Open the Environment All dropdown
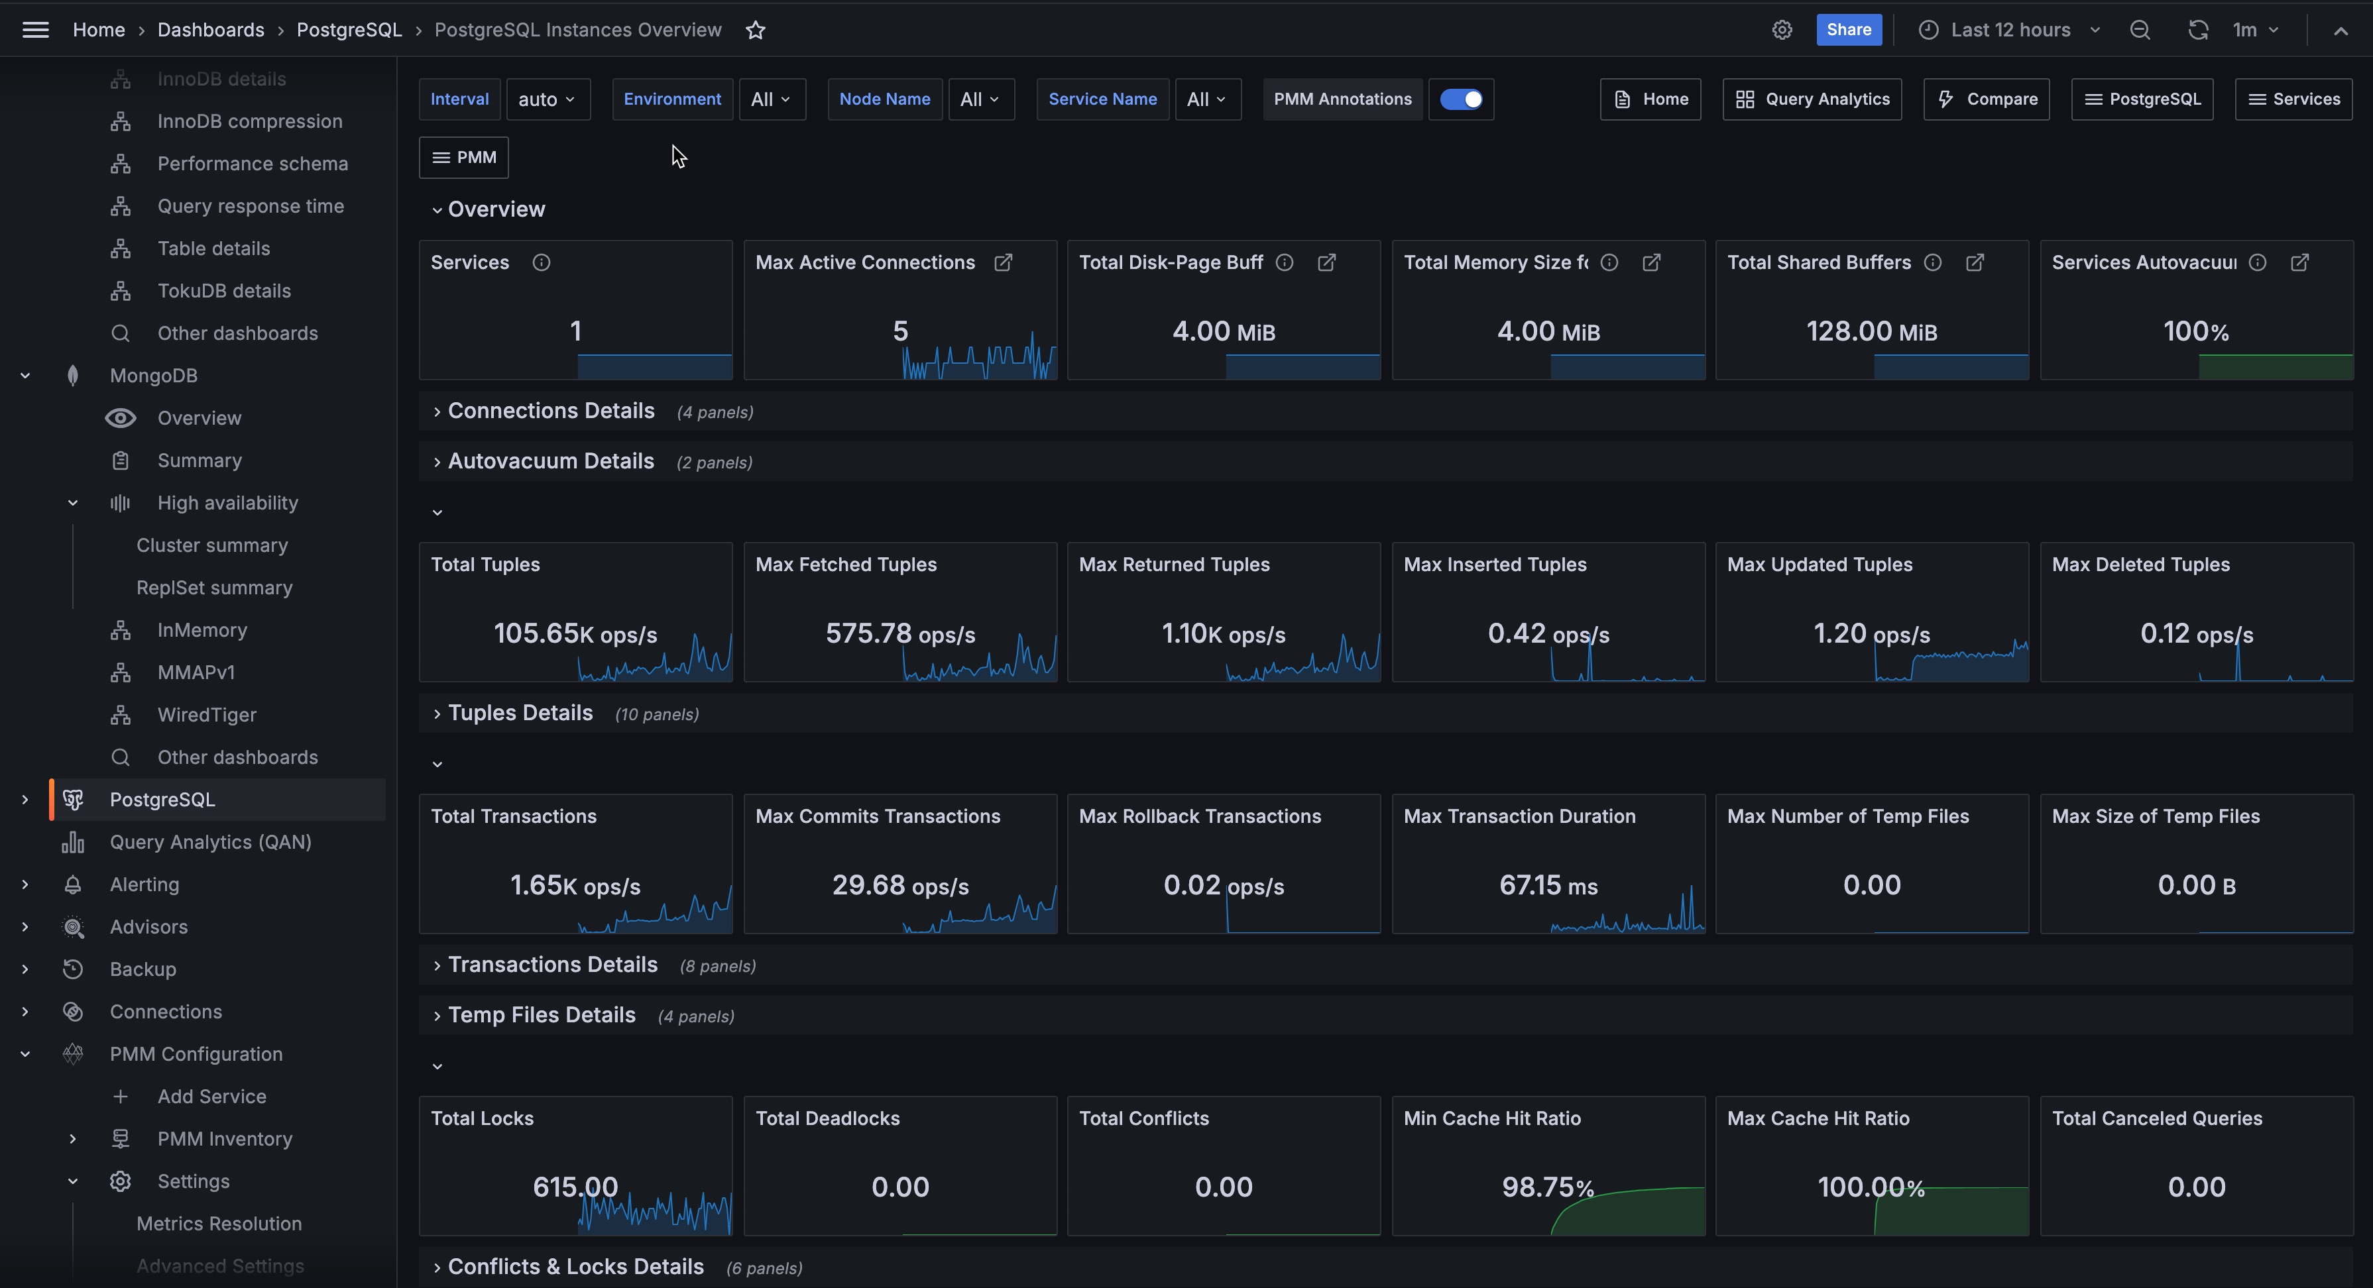 [x=772, y=99]
